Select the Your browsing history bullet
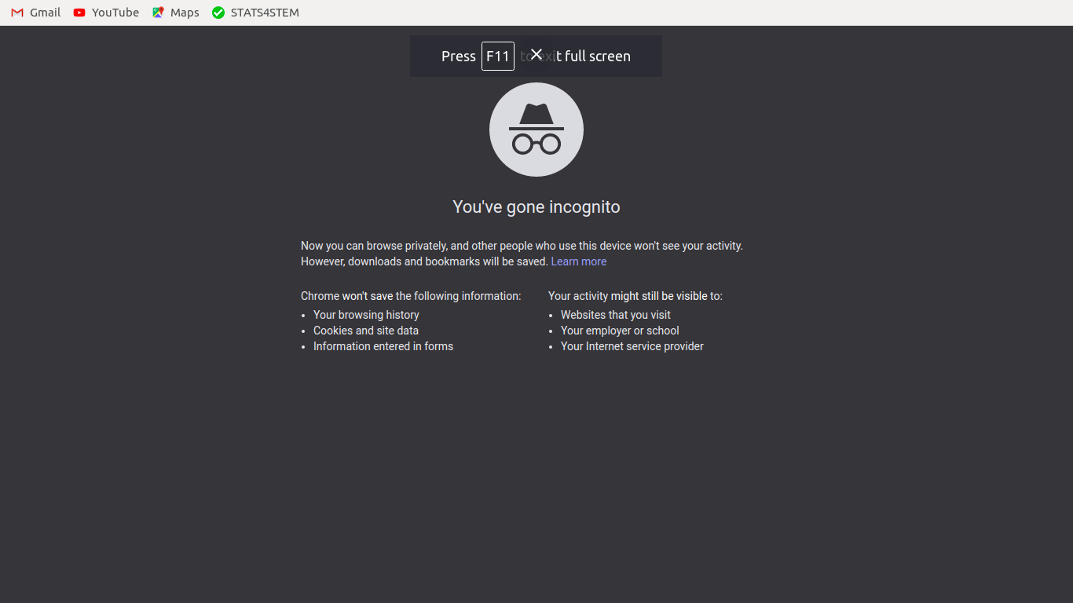 [x=366, y=315]
